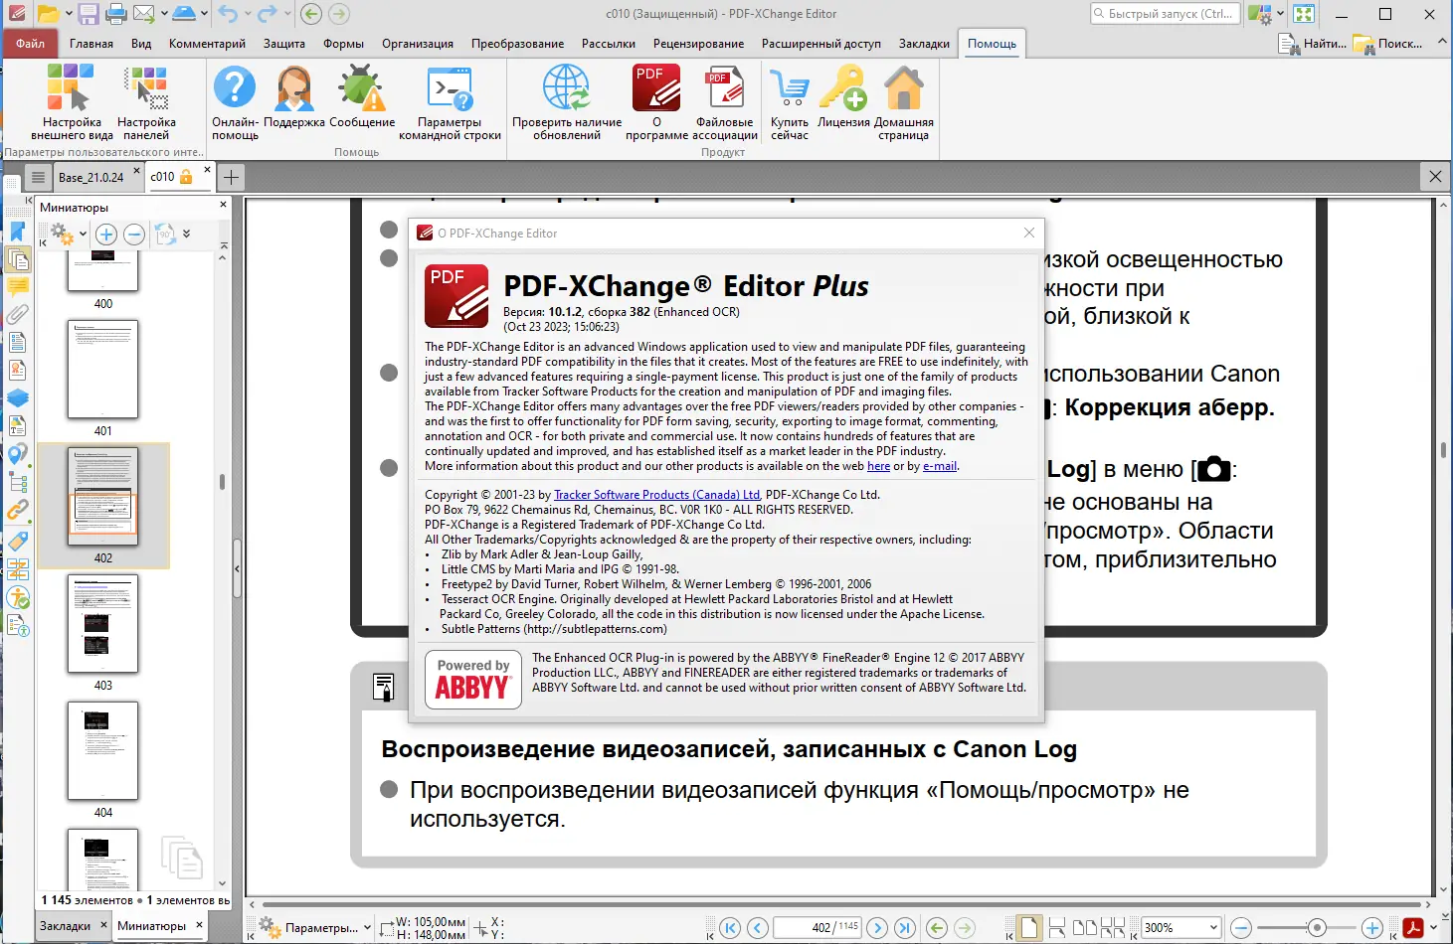
Task: Open the Layers pane icon in left sidebar
Action: pos(17,398)
